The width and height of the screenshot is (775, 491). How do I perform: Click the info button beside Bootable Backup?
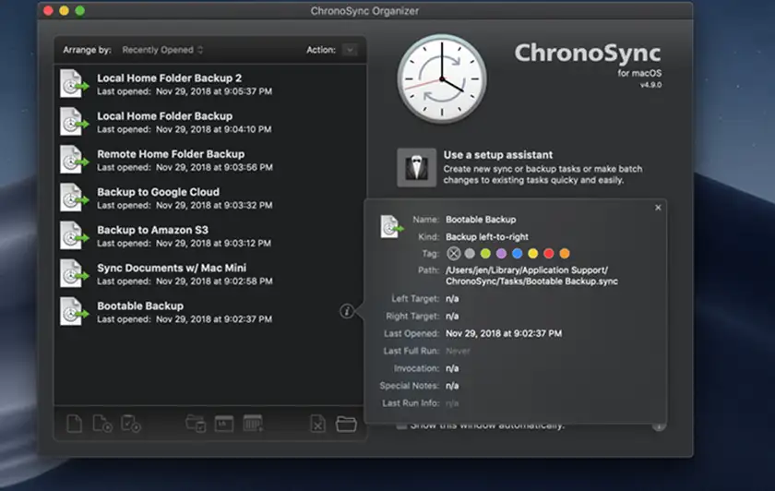(347, 311)
